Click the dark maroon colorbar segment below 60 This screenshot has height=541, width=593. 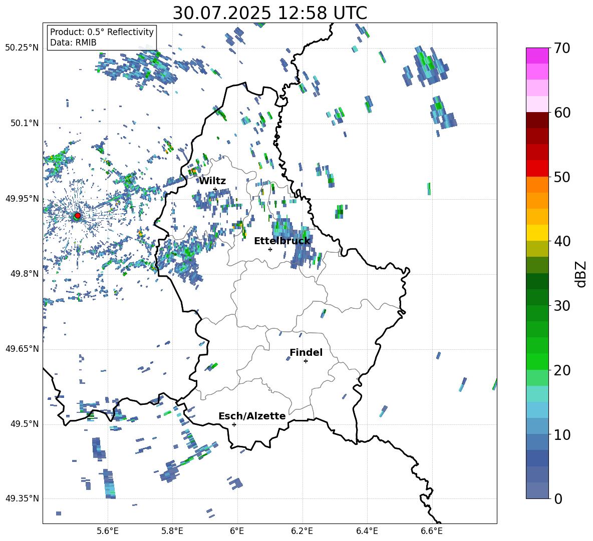pos(537,120)
